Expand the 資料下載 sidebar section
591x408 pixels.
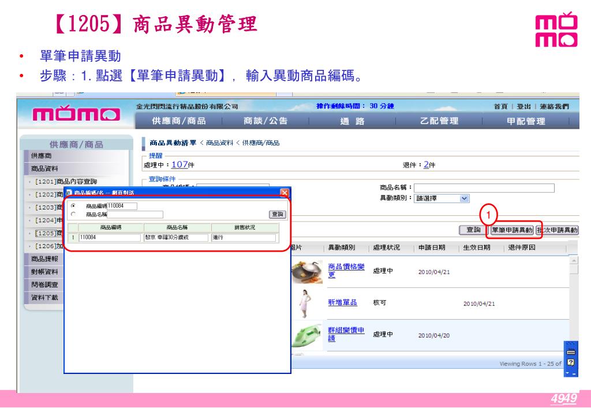click(44, 297)
